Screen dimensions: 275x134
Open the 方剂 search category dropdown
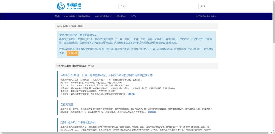click(x=123, y=6)
